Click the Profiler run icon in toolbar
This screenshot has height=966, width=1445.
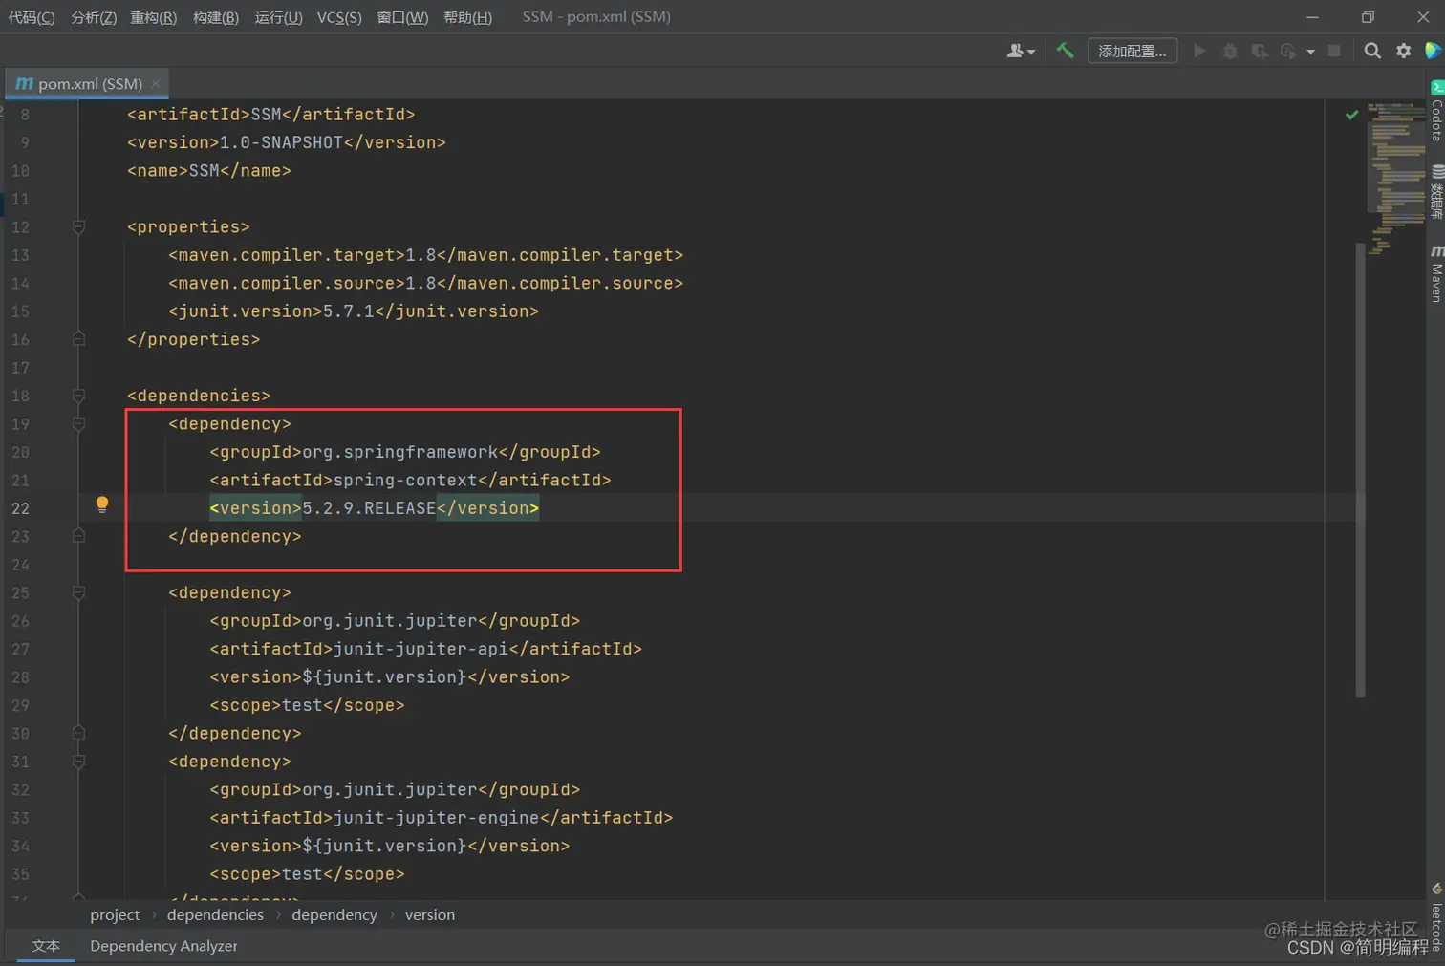tap(1288, 51)
